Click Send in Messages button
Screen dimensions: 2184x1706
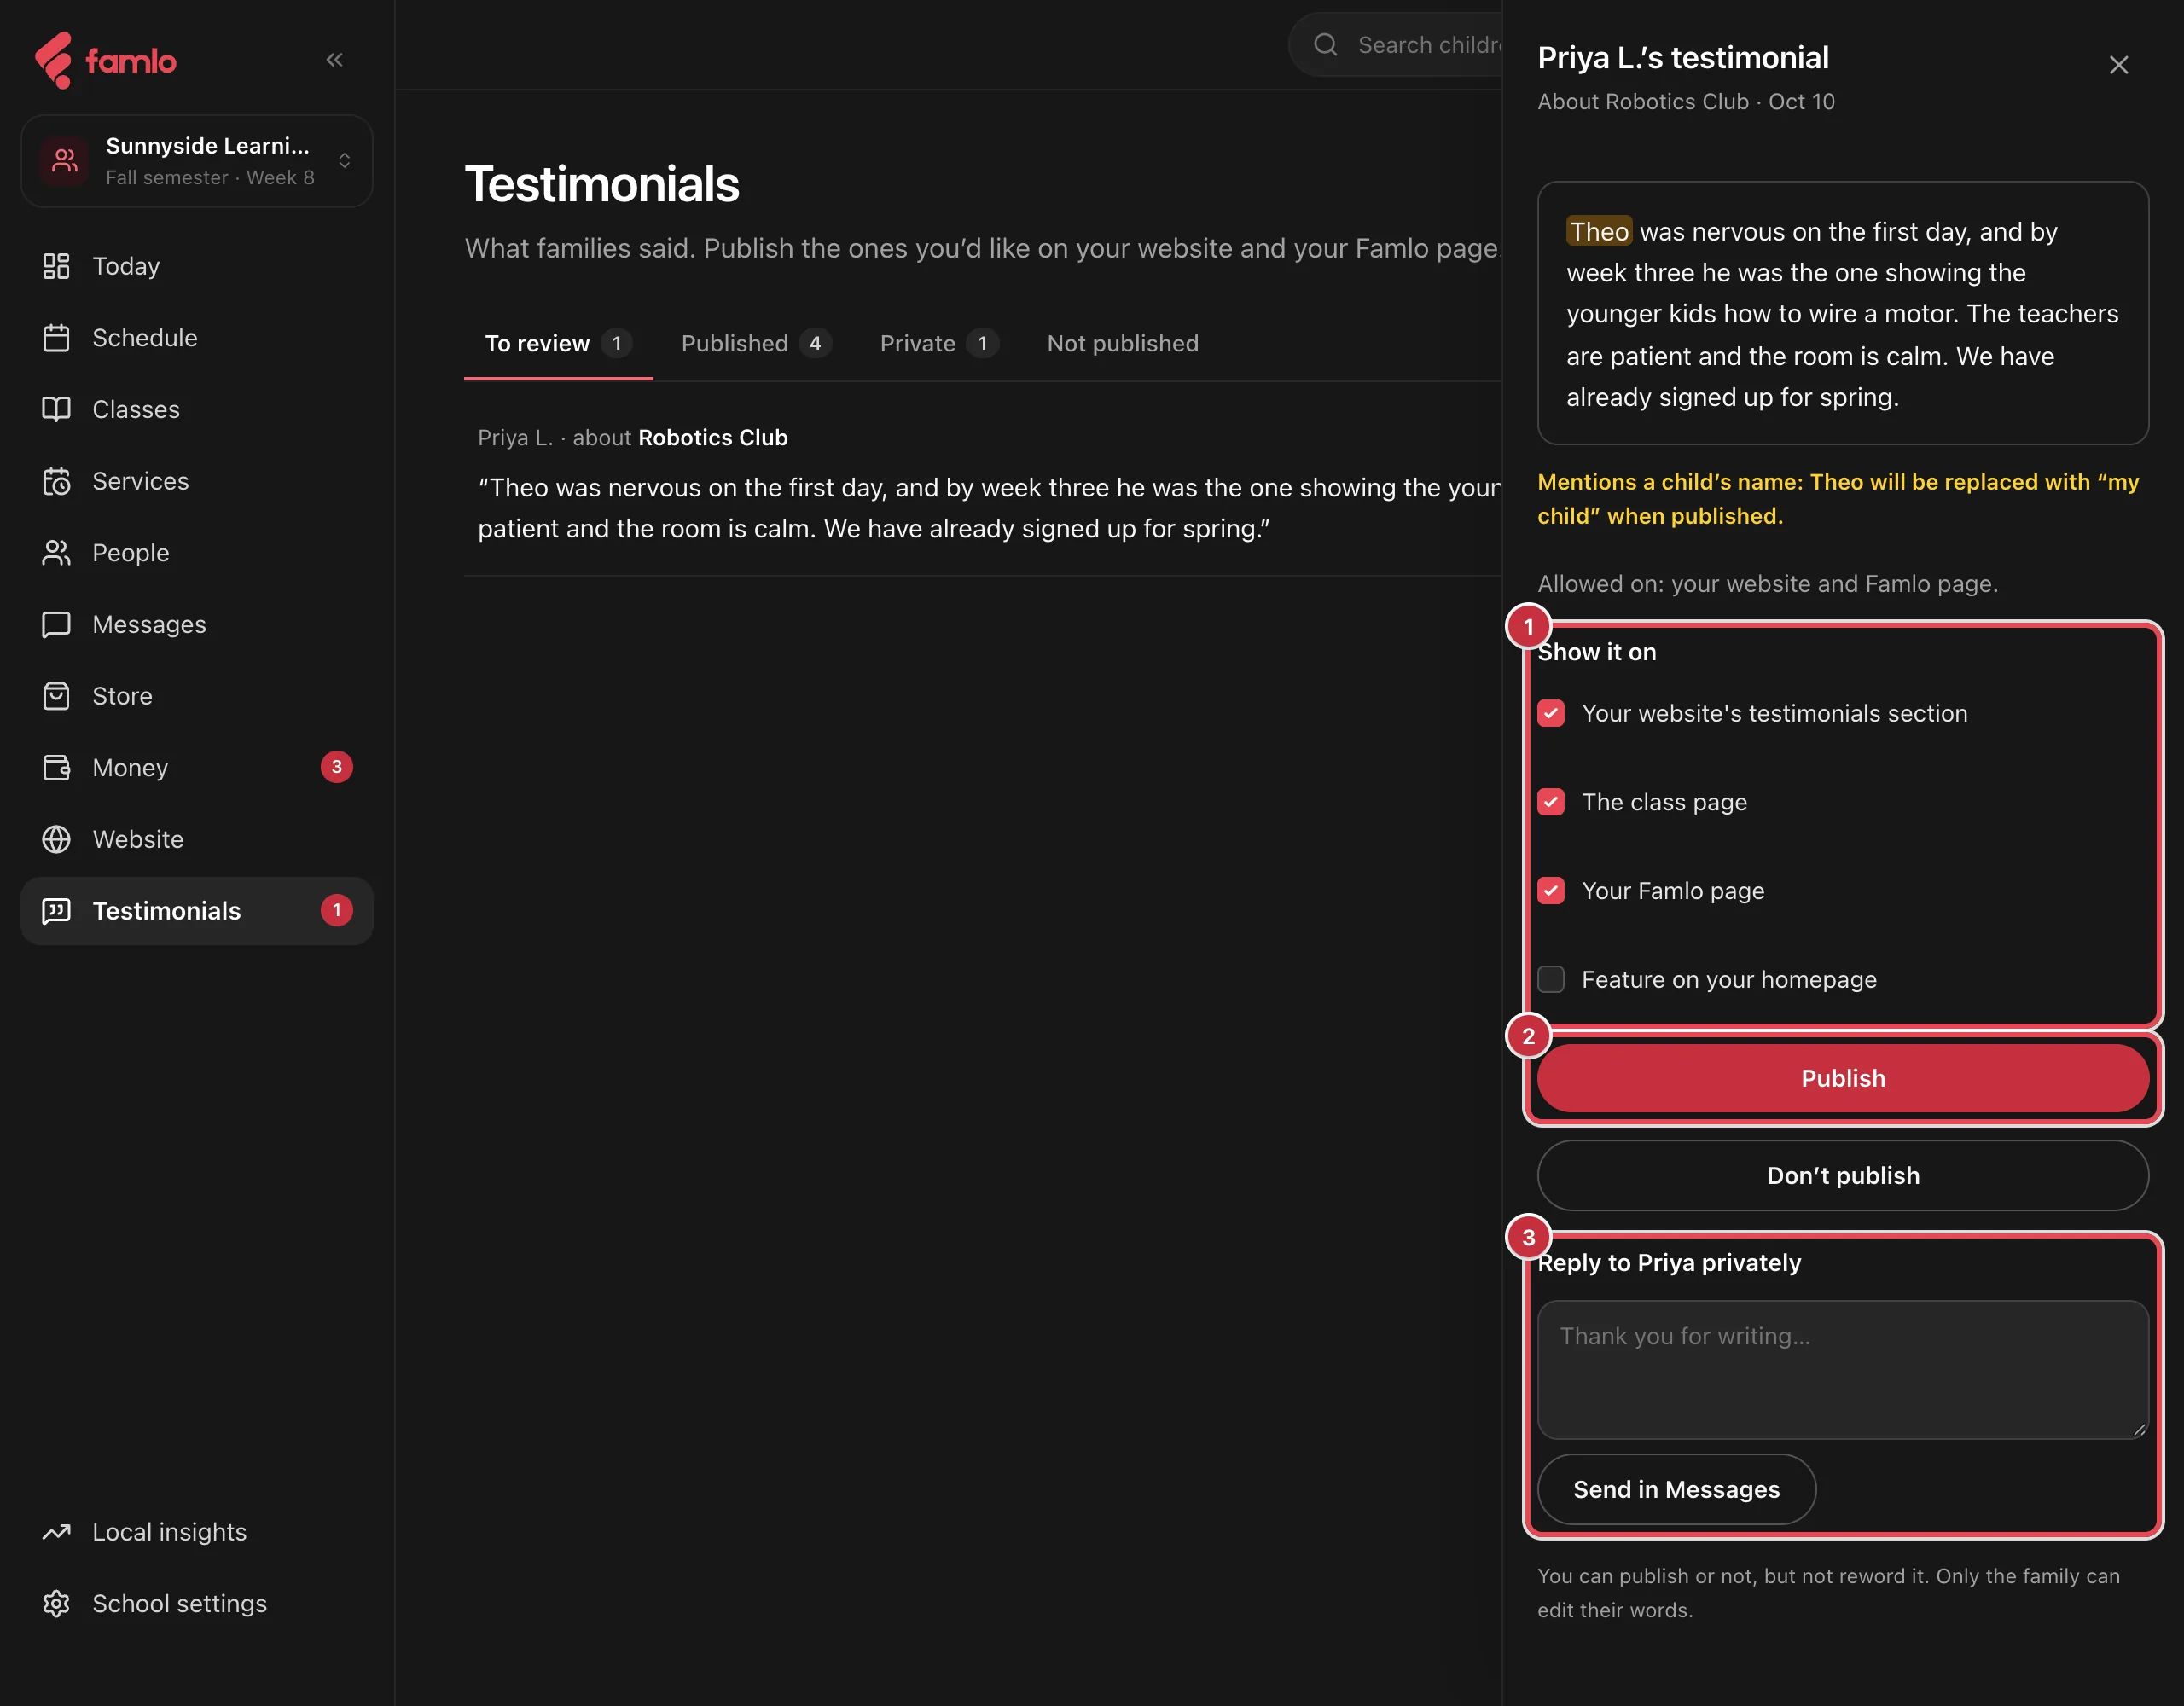tap(1676, 1489)
